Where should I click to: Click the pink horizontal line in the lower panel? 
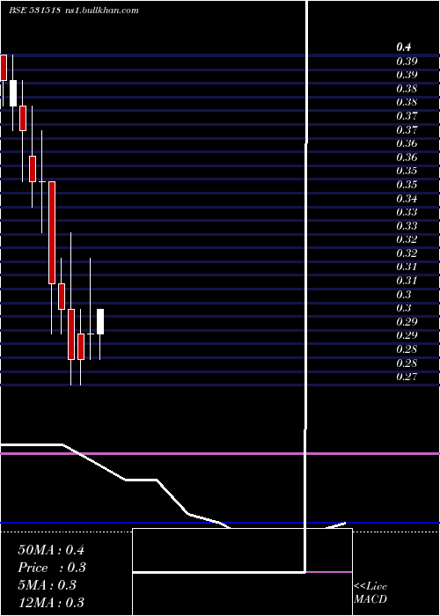(x=220, y=454)
